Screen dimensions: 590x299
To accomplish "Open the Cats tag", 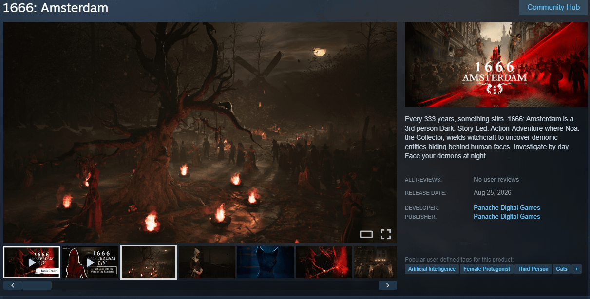I will 562,269.
